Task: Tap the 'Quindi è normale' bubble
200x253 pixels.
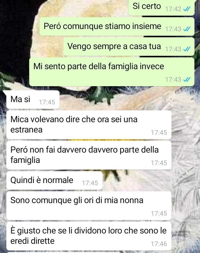Action: pos(54,180)
